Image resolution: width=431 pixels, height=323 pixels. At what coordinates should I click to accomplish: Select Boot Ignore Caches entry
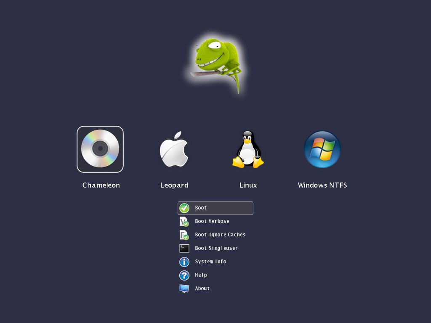[215, 235]
